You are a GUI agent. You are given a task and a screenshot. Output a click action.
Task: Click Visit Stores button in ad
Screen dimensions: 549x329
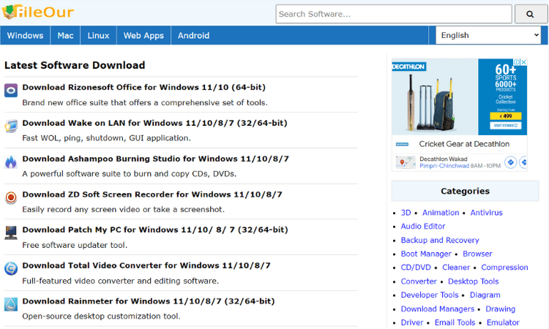506,125
